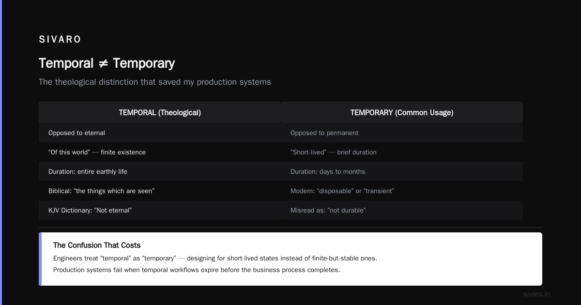Select the 'Short-lived' brief duration cell
Image resolution: width=581 pixels, height=305 pixels.
pyautogui.click(x=402, y=152)
